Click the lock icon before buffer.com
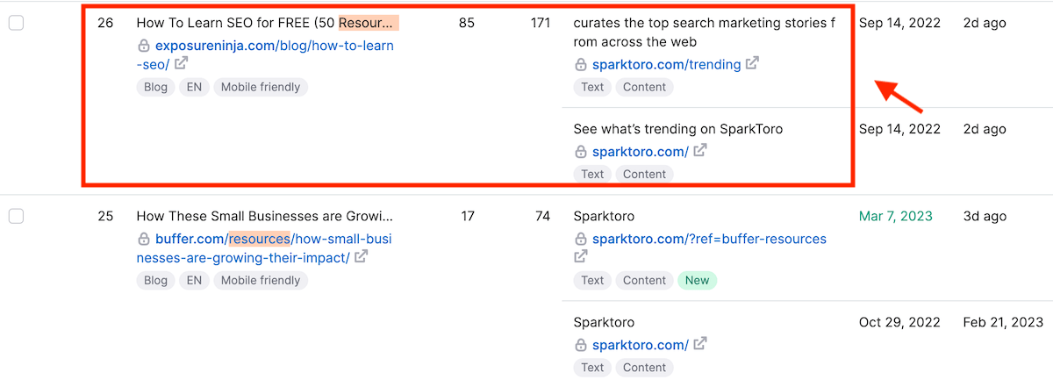Screen dimensions: 1053x380 (144, 239)
